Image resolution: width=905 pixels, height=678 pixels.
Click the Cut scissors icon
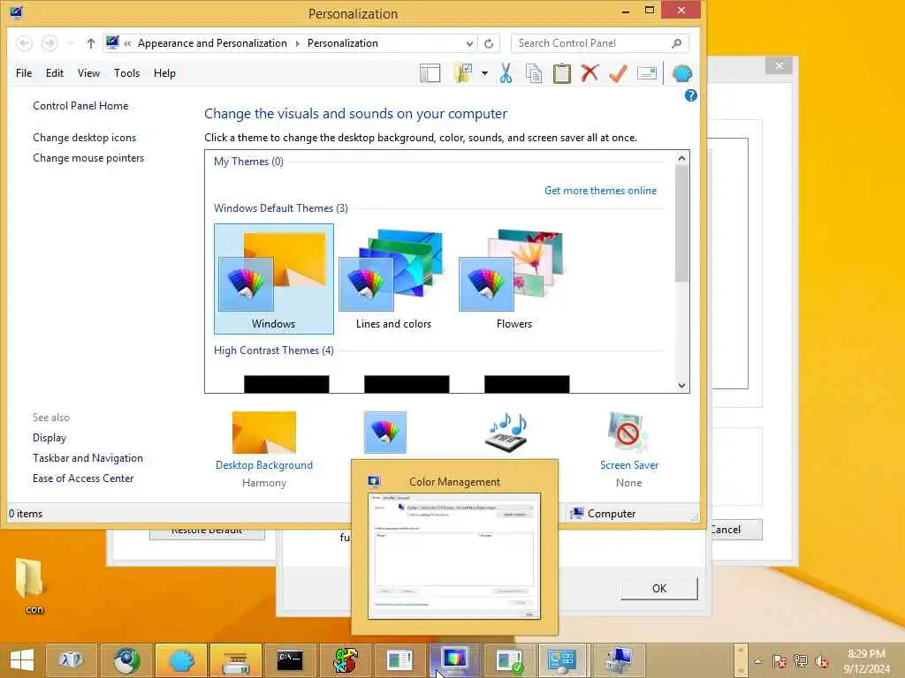pyautogui.click(x=506, y=73)
